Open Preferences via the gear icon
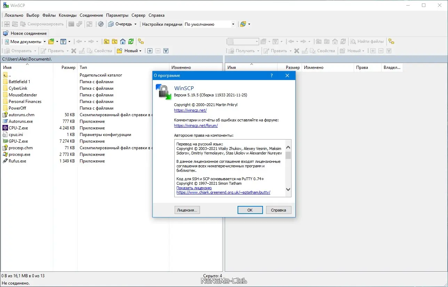 [x=101, y=24]
